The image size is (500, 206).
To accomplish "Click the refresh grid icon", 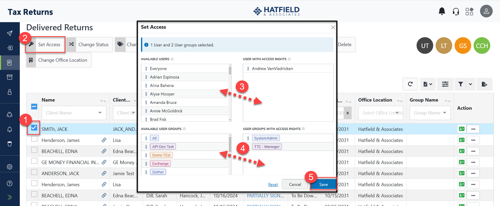I will pos(410,84).
